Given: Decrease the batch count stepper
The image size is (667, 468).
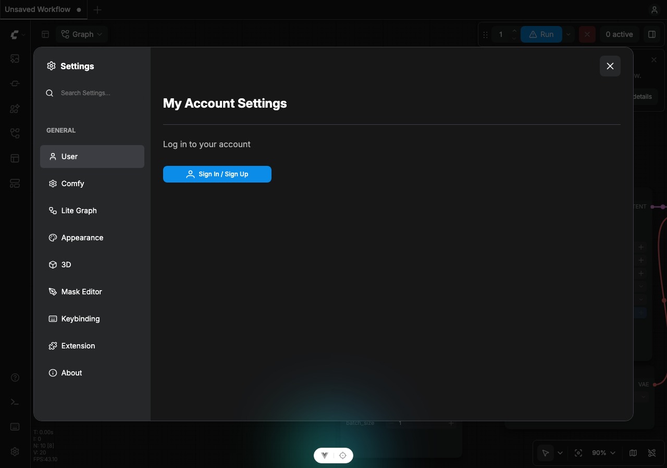Looking at the screenshot, I should click(514, 38).
